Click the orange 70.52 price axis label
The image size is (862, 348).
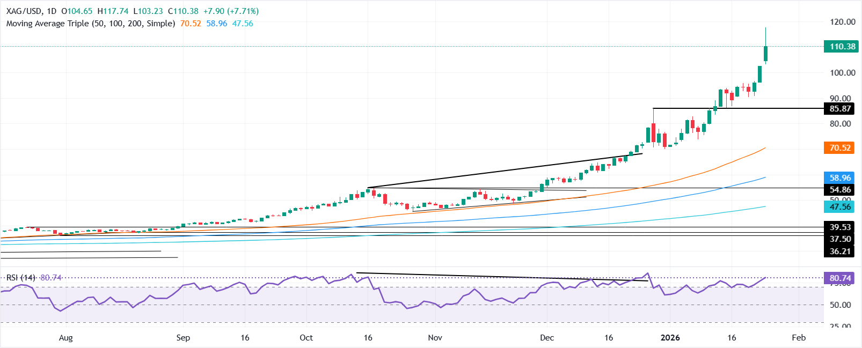pos(840,148)
